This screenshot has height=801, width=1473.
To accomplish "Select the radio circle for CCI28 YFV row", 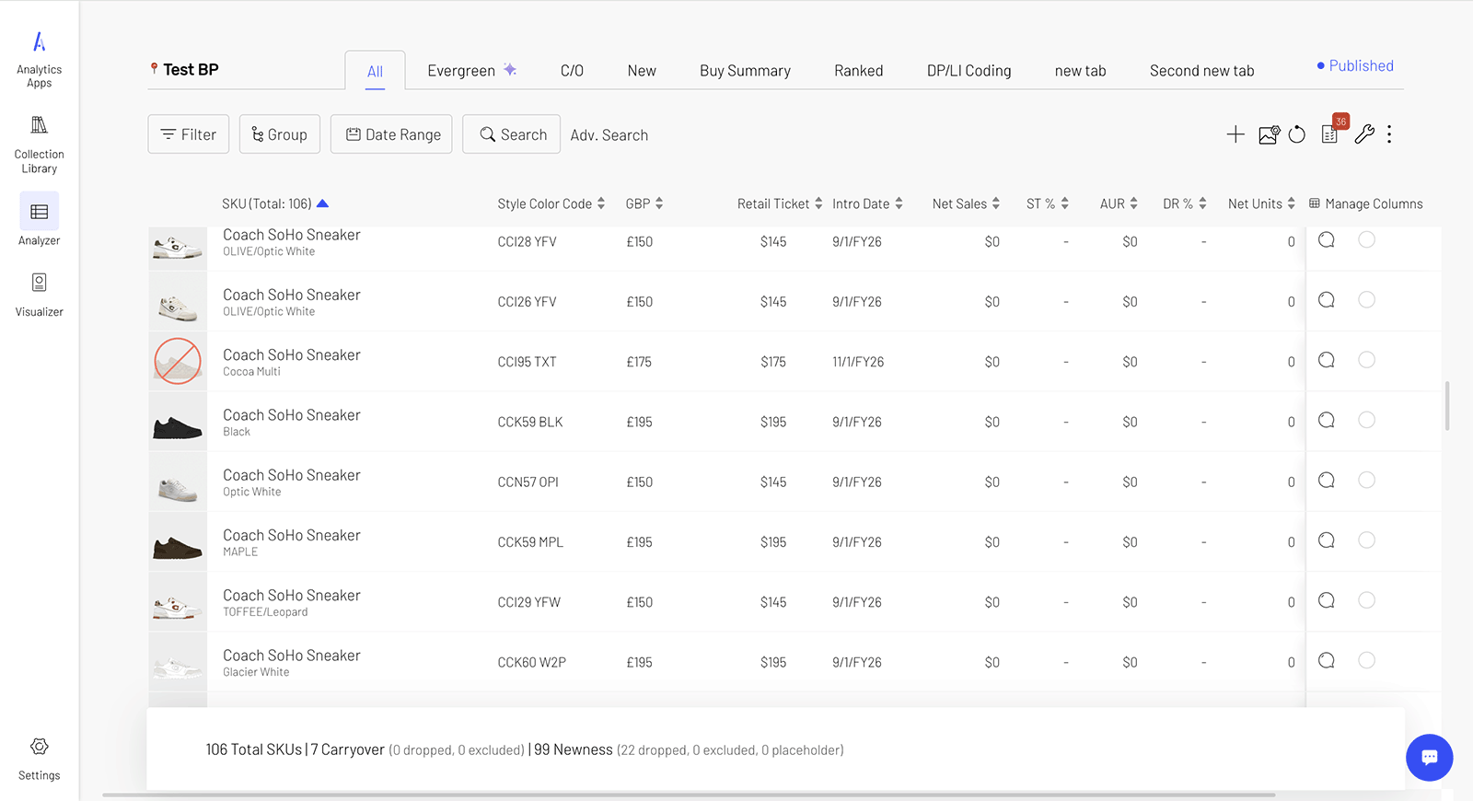I will (1367, 239).
